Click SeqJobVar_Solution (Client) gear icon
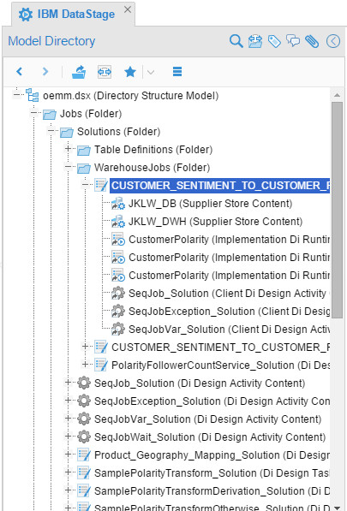This screenshot has height=511, width=347. 118,329
